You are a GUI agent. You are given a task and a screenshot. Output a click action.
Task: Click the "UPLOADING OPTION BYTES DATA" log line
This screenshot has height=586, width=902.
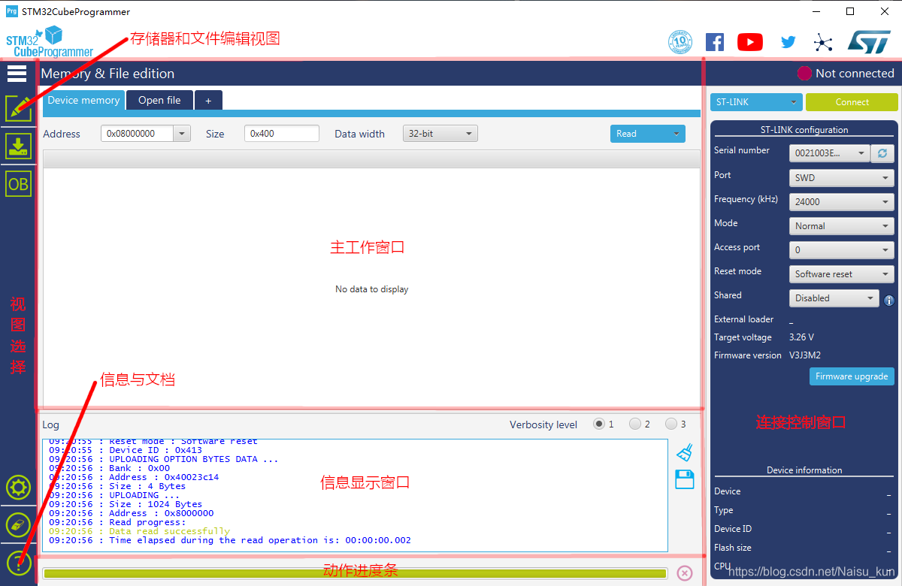point(164,459)
